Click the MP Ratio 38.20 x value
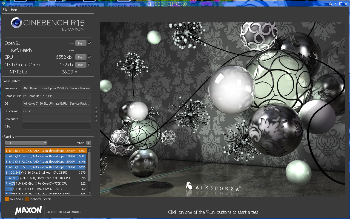This screenshot has height=219, width=350. [70, 72]
